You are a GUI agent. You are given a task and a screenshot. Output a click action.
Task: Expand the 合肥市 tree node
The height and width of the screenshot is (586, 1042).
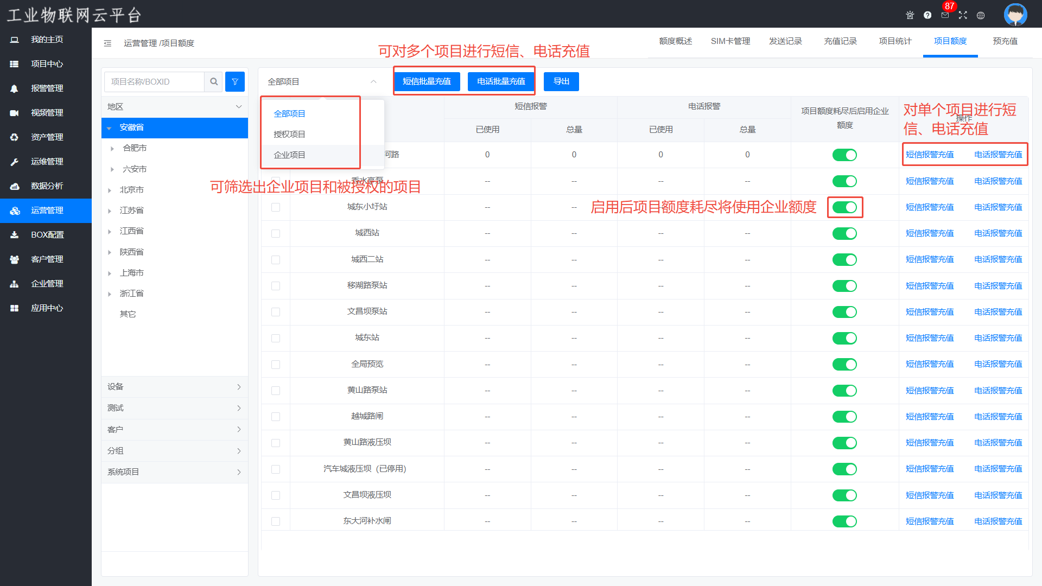click(112, 149)
